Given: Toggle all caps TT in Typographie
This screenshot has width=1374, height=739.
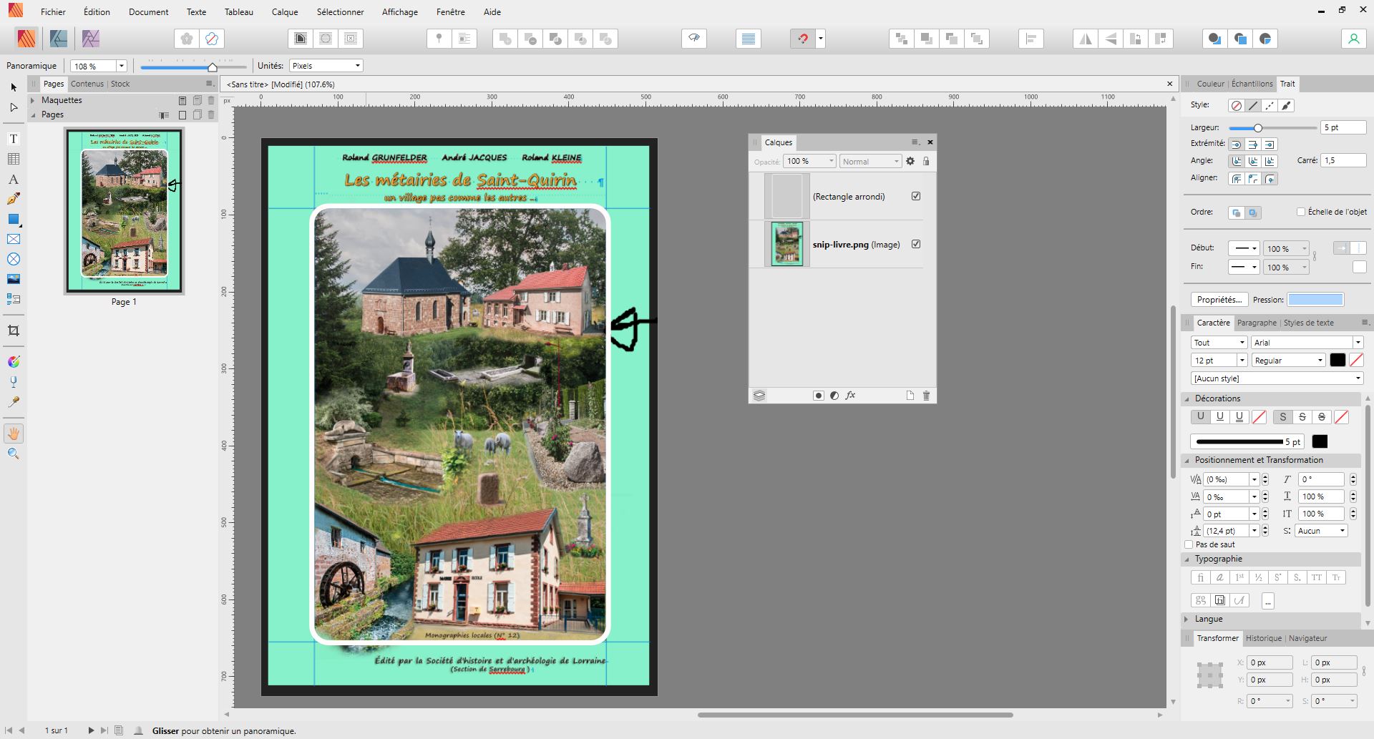Looking at the screenshot, I should coord(1317,577).
